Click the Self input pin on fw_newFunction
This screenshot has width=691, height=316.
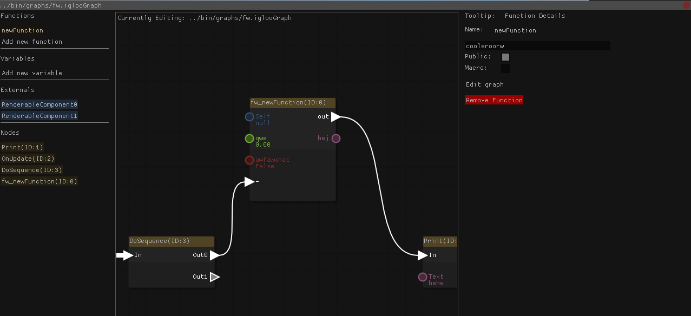tap(249, 117)
